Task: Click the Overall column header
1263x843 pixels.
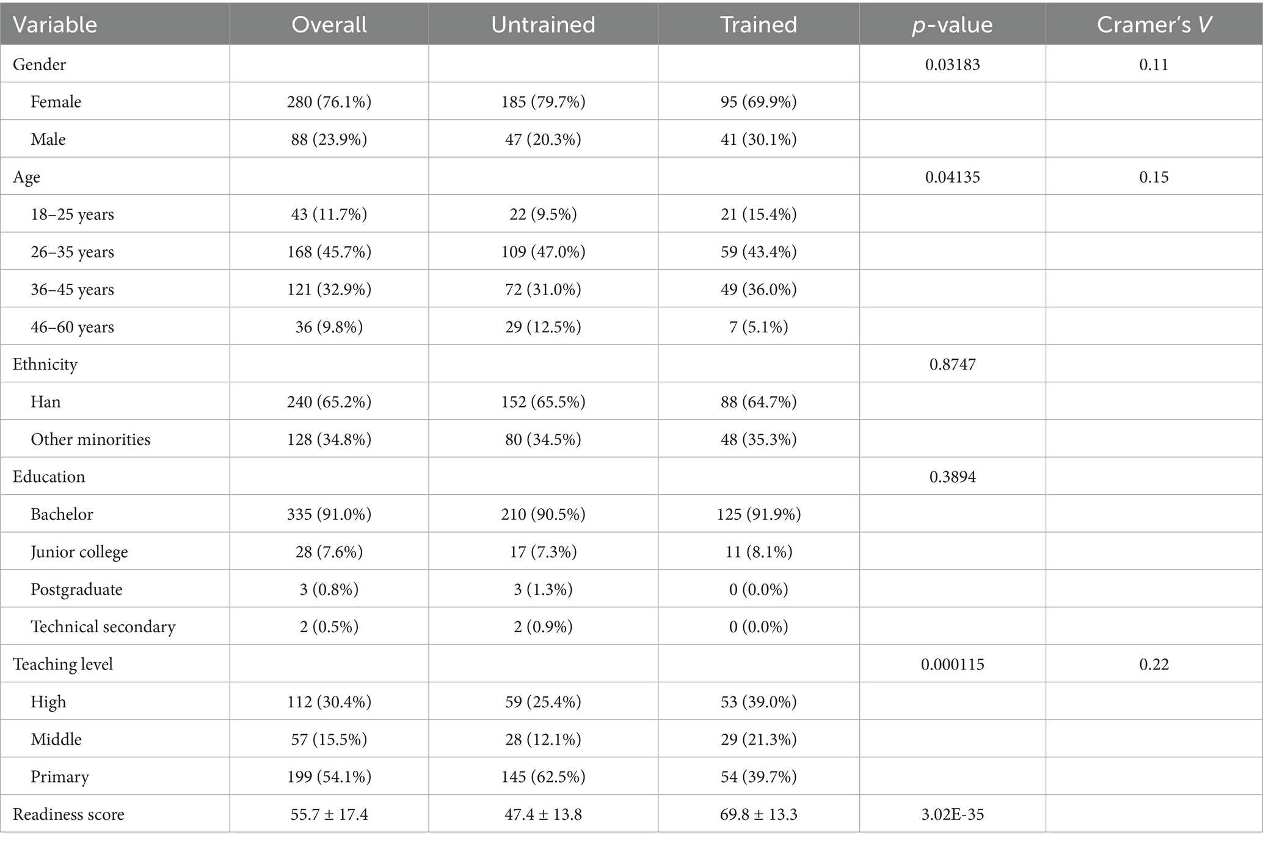Action: 329,24
